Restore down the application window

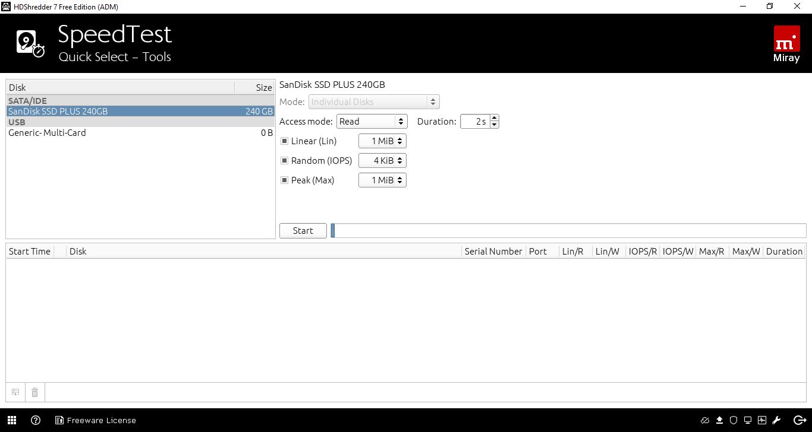point(770,7)
